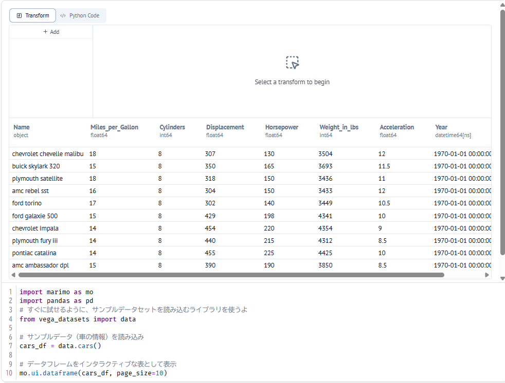This screenshot has height=383, width=505.
Task: Click displacement value 429
Action: pos(210,216)
